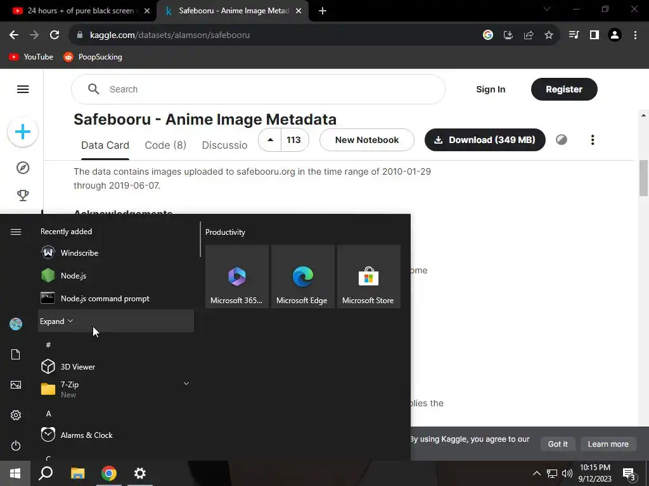Open notification center with 3 notifications

(x=629, y=475)
